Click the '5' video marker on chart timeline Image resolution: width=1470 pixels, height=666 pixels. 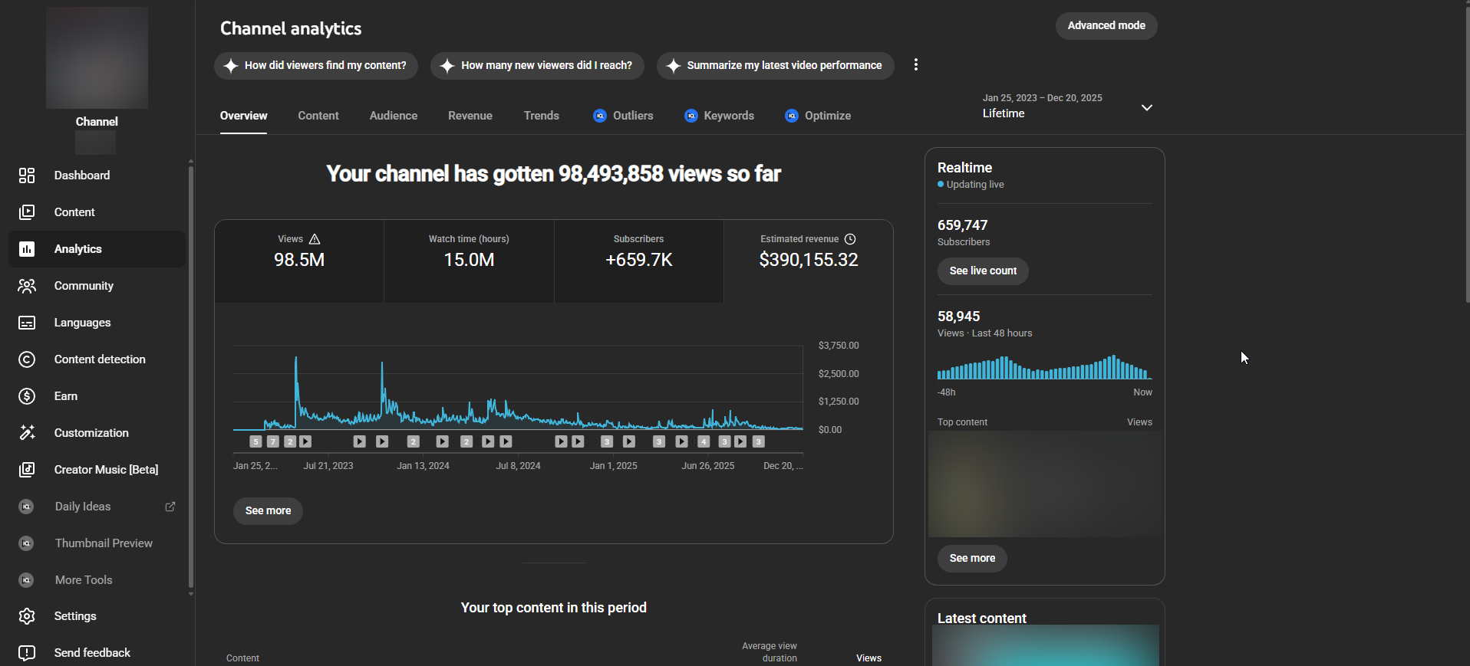point(255,441)
